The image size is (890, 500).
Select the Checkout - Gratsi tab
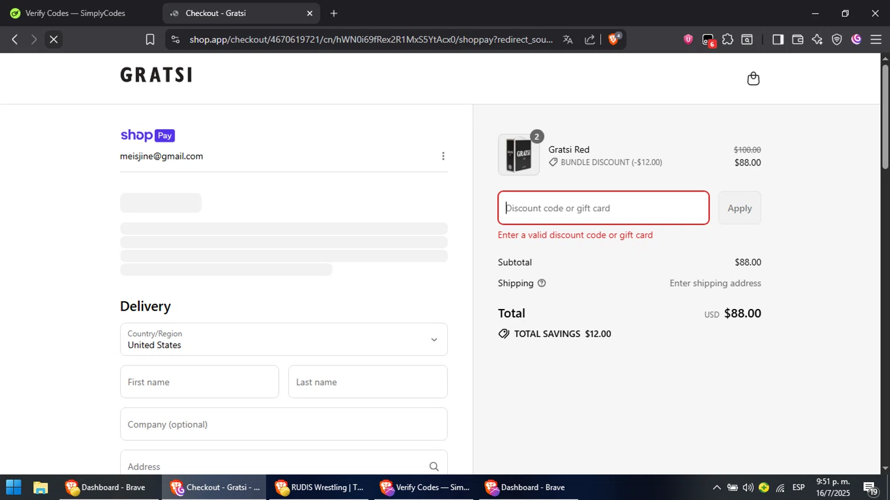pyautogui.click(x=241, y=13)
